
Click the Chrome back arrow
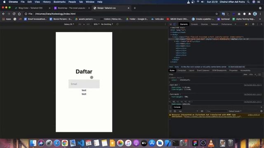click(x=4, y=14)
